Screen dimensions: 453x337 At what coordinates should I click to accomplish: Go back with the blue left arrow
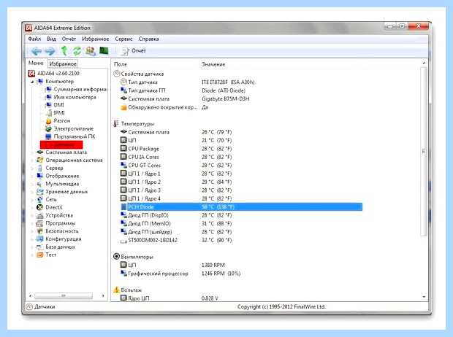36,51
